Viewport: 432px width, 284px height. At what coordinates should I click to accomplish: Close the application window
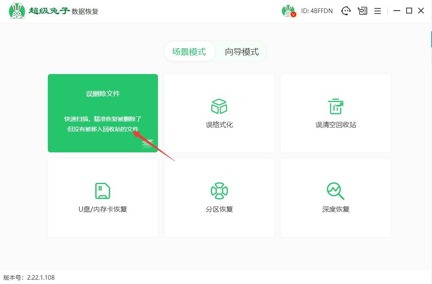[421, 11]
